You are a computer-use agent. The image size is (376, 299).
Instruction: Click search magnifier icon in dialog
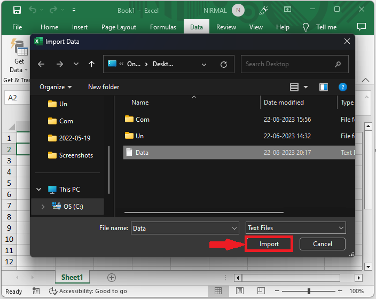pyautogui.click(x=338, y=64)
